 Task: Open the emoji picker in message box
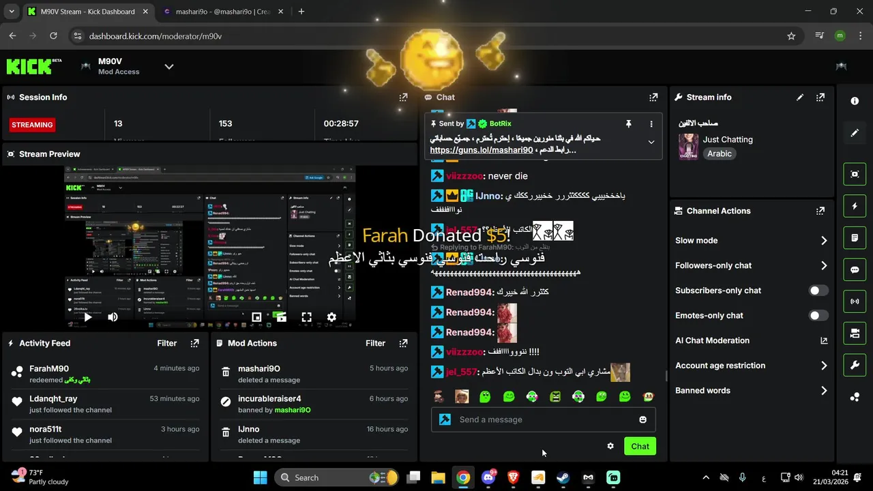tap(642, 419)
